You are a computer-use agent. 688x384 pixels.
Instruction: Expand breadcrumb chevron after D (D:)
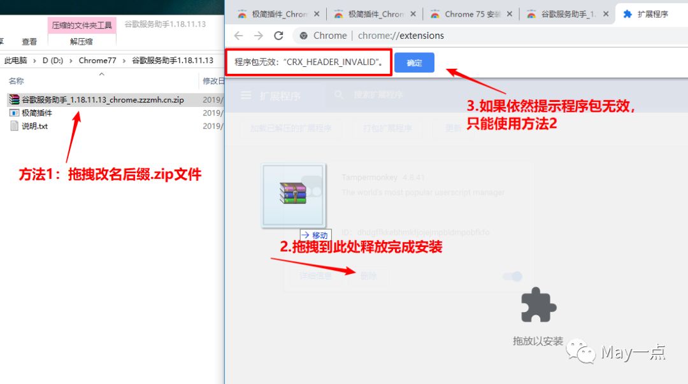[x=71, y=60]
